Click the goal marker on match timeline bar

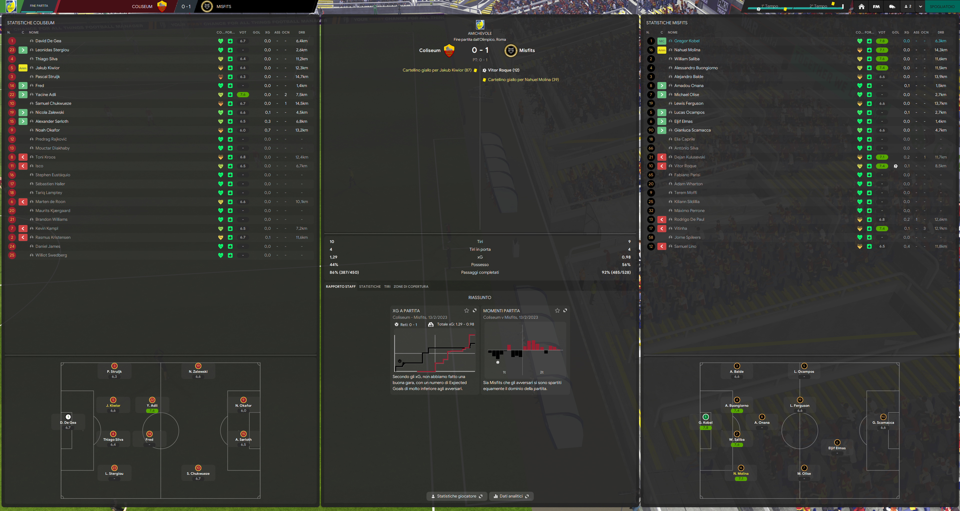point(758,9)
